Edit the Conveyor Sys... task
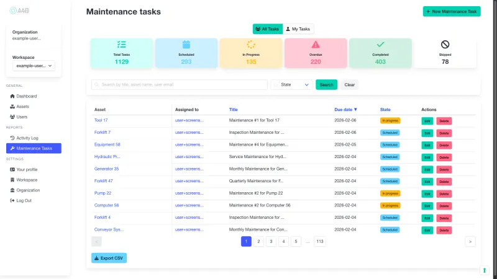This screenshot has width=497, height=279. point(427,230)
